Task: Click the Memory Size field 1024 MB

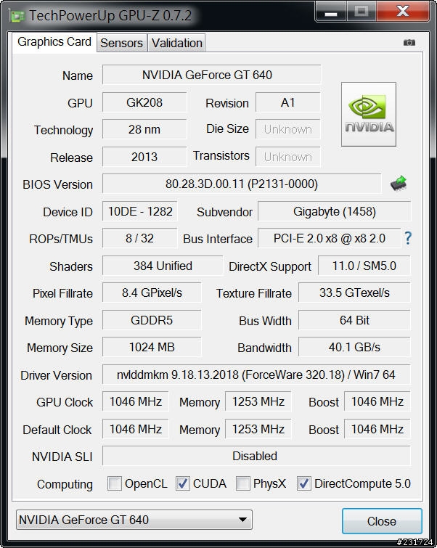Action: (x=152, y=347)
